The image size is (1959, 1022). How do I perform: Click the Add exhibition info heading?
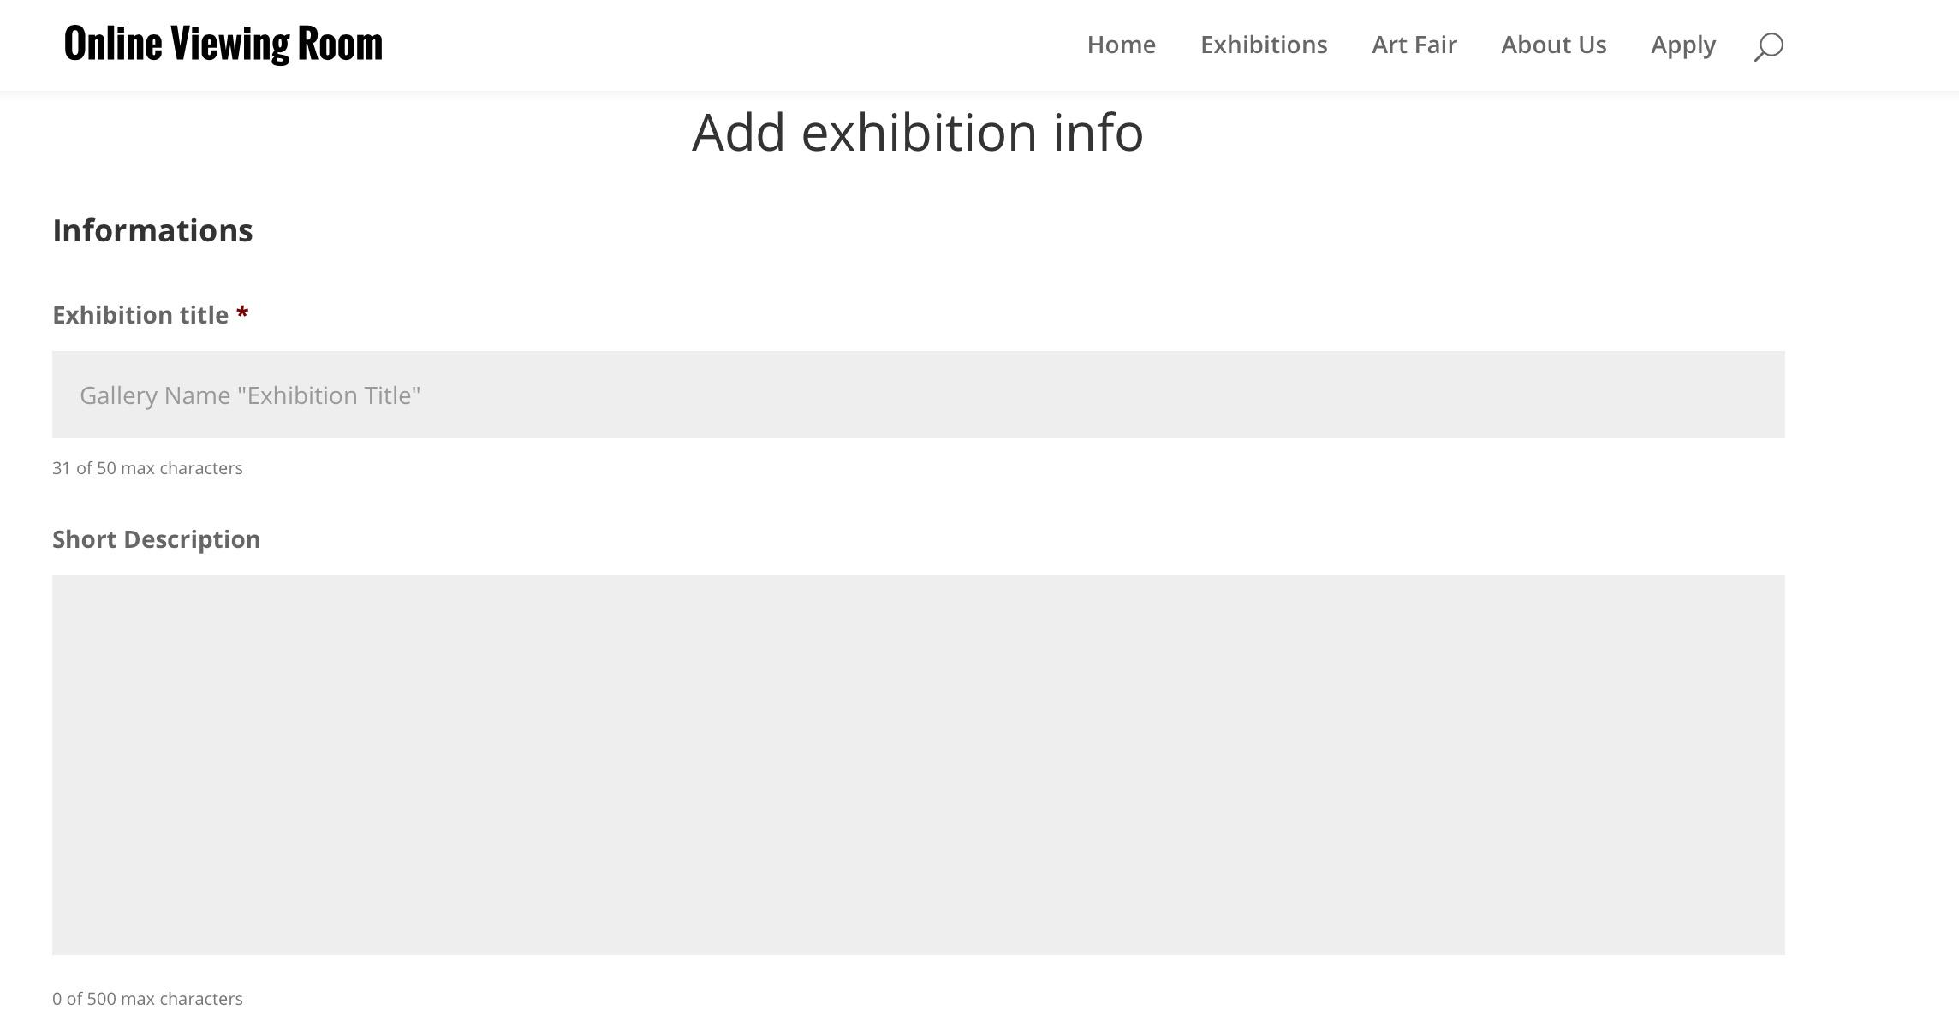tap(918, 133)
